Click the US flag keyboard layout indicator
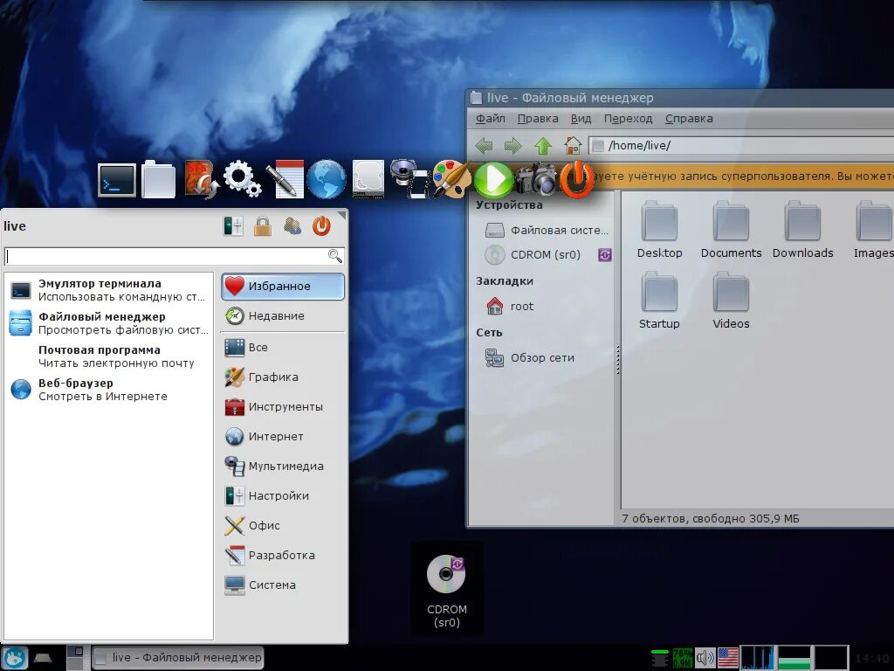This screenshot has height=671, width=894. coord(727,658)
